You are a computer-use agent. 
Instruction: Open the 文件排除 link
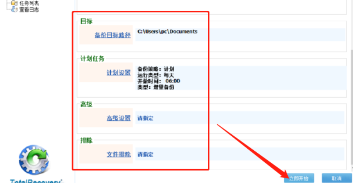point(119,154)
